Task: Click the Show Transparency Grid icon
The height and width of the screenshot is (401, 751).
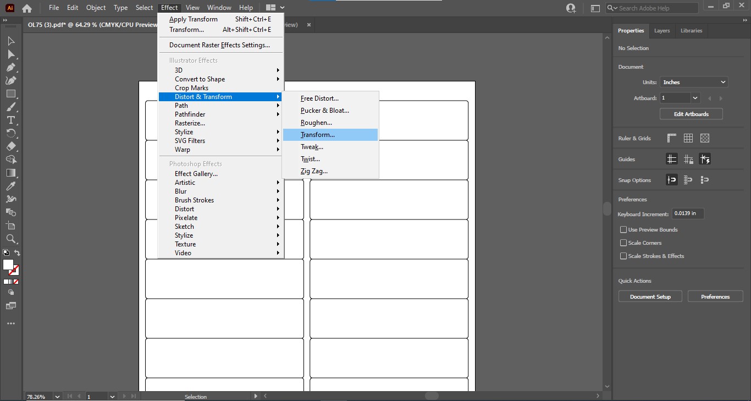Action: point(705,138)
